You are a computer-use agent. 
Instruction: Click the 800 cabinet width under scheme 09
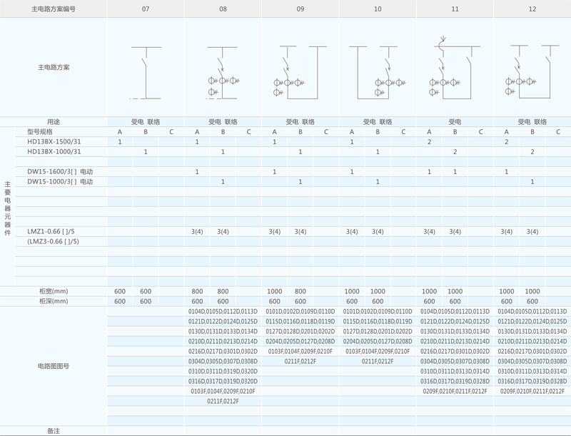coord(300,291)
